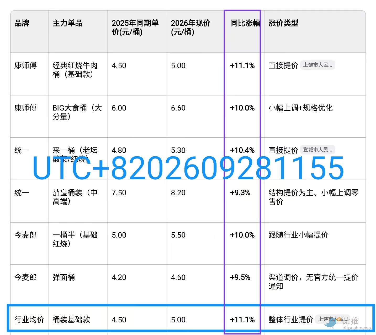
Task: Click the 小幅上调+规格优化 cell
Action: (x=300, y=108)
